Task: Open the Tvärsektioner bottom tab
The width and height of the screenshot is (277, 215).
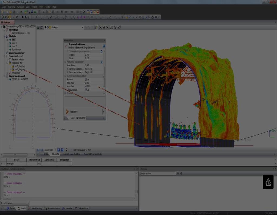Action: [82, 208]
